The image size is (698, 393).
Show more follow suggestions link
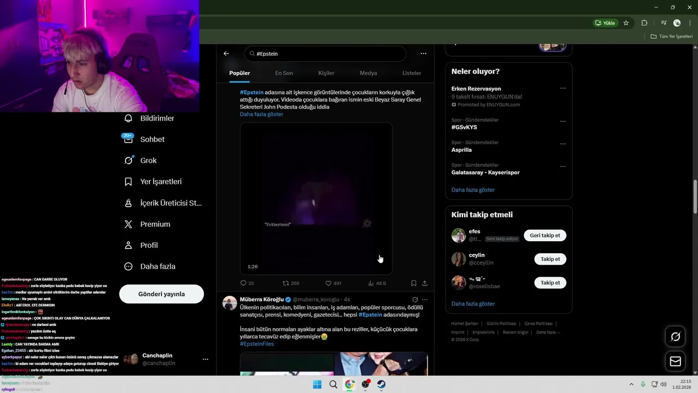point(473,303)
